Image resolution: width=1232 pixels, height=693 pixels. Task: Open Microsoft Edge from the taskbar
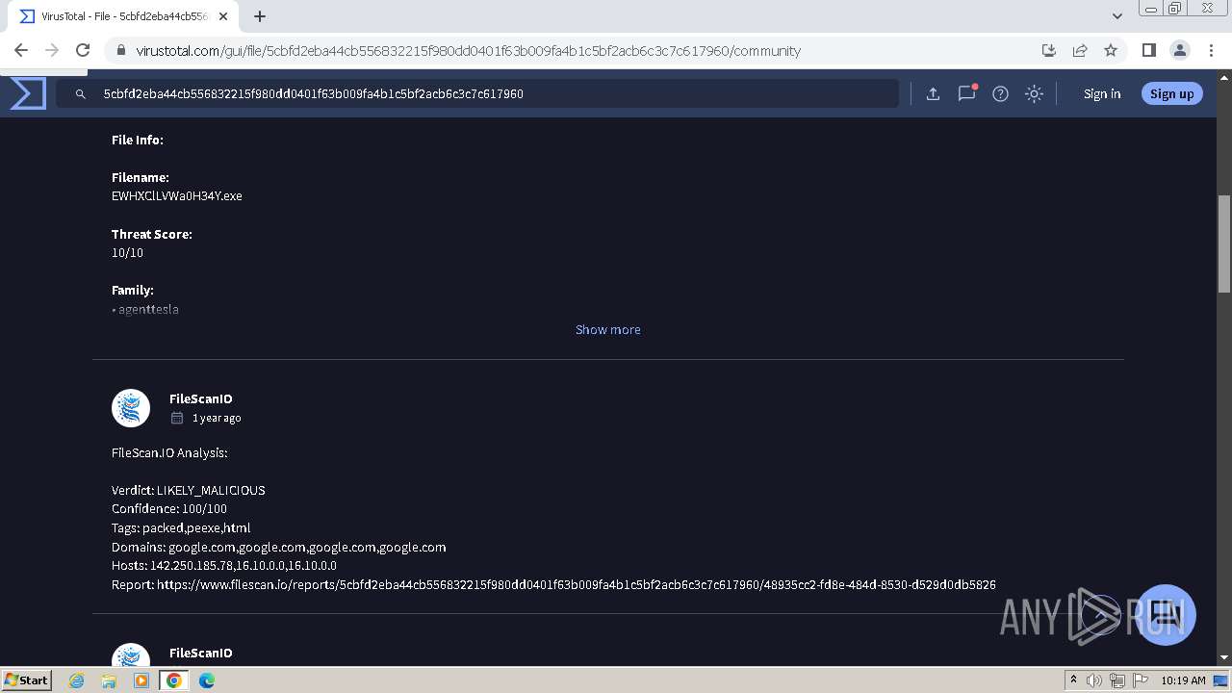click(207, 680)
